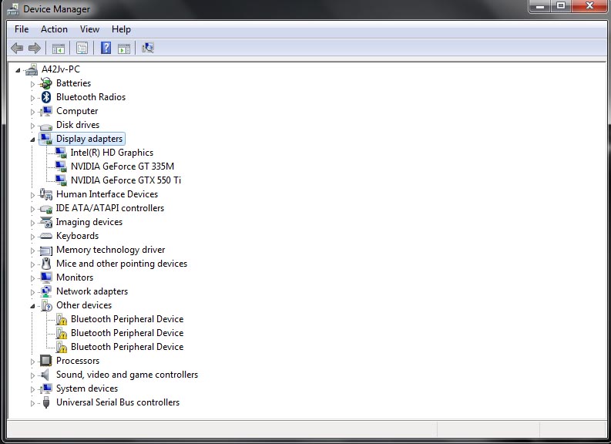The image size is (611, 444).
Task: Click the Bluetooth Radios icon
Action: point(46,97)
